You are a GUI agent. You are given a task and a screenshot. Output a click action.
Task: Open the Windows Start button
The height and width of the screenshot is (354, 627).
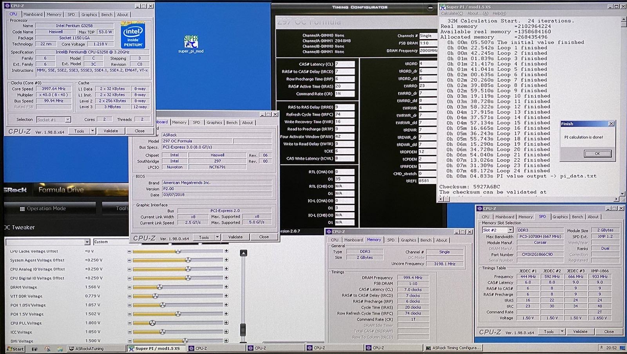point(16,349)
